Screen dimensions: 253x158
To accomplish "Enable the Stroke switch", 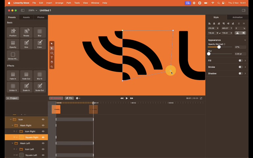I will pos(240,67).
